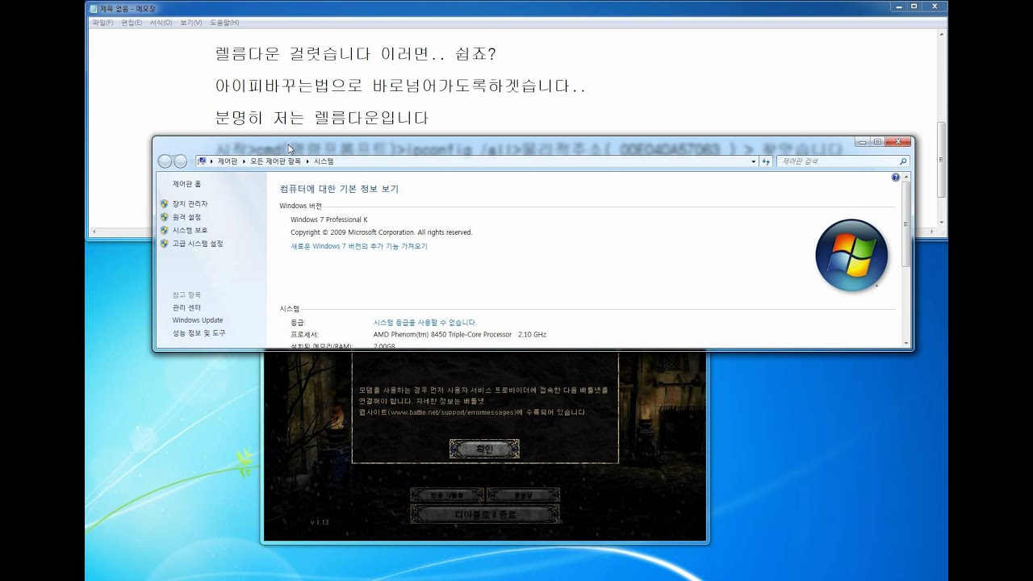Expand address bar history dropdown arrow

pos(754,161)
